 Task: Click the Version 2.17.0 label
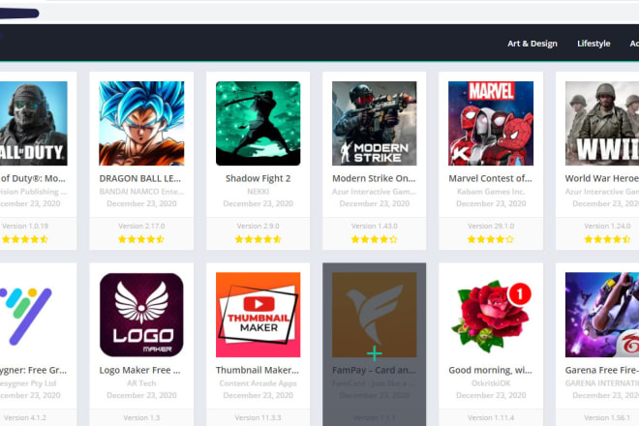click(x=141, y=226)
